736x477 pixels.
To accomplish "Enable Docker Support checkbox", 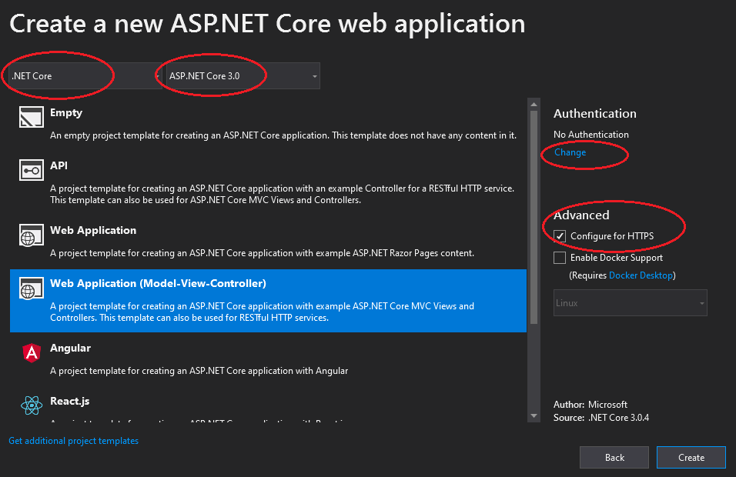I will point(560,258).
